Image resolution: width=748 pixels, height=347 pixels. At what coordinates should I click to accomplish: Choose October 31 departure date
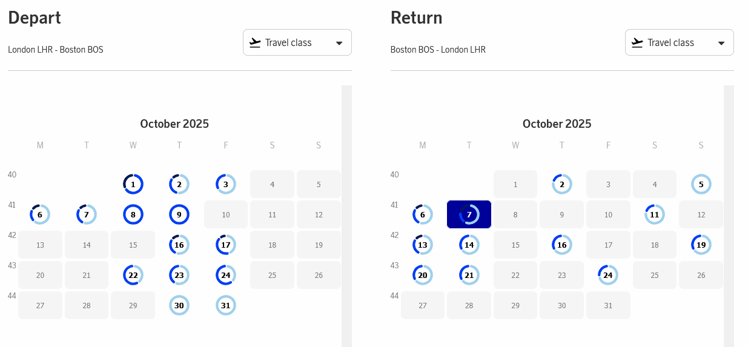coord(226,305)
